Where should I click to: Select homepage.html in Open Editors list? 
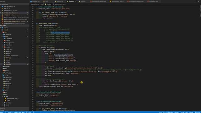(x=15, y=24)
